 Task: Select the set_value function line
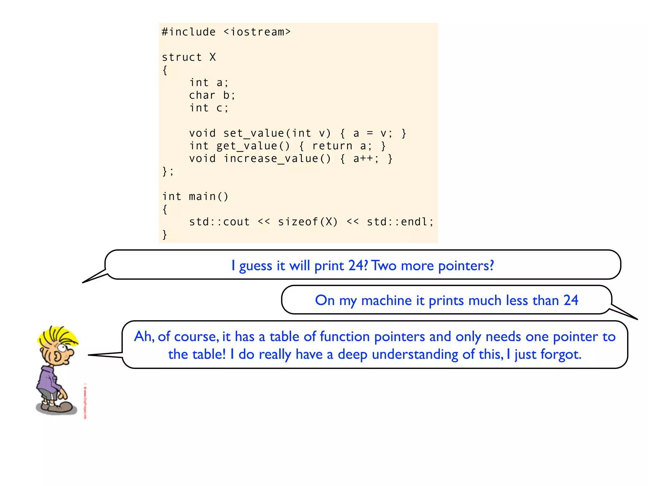297,133
